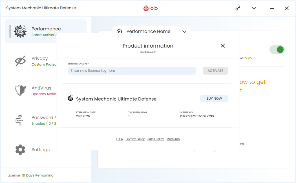The width and height of the screenshot is (296, 183).
Task: Open the title bar chevron menu
Action: (x=254, y=8)
